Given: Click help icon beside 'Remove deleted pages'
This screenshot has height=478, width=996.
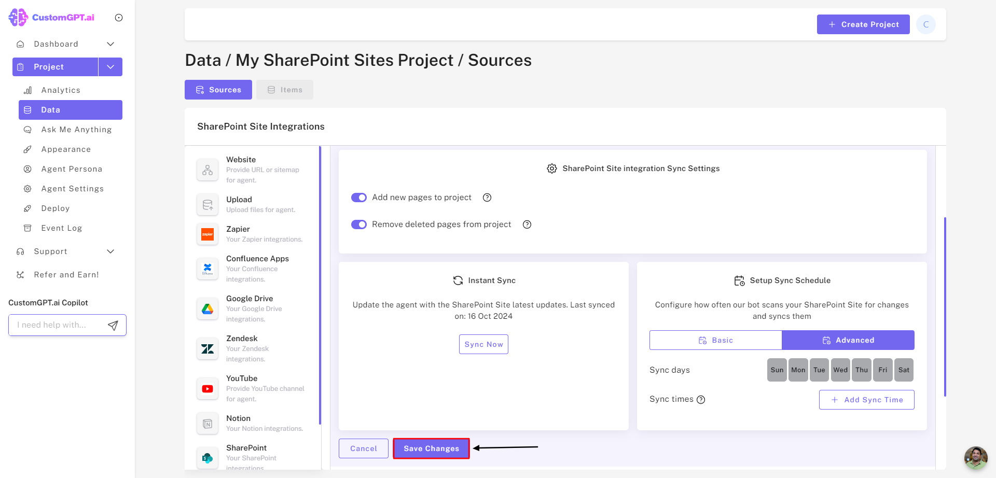Looking at the screenshot, I should tap(527, 224).
